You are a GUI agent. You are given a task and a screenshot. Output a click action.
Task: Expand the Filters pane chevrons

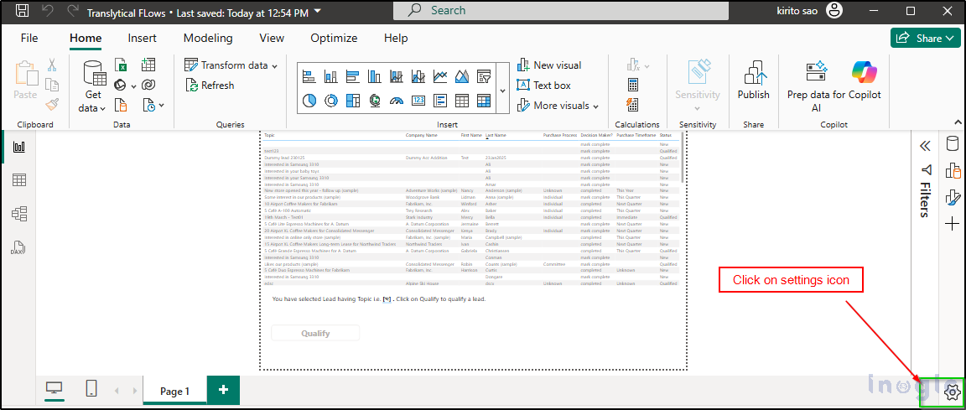(925, 146)
